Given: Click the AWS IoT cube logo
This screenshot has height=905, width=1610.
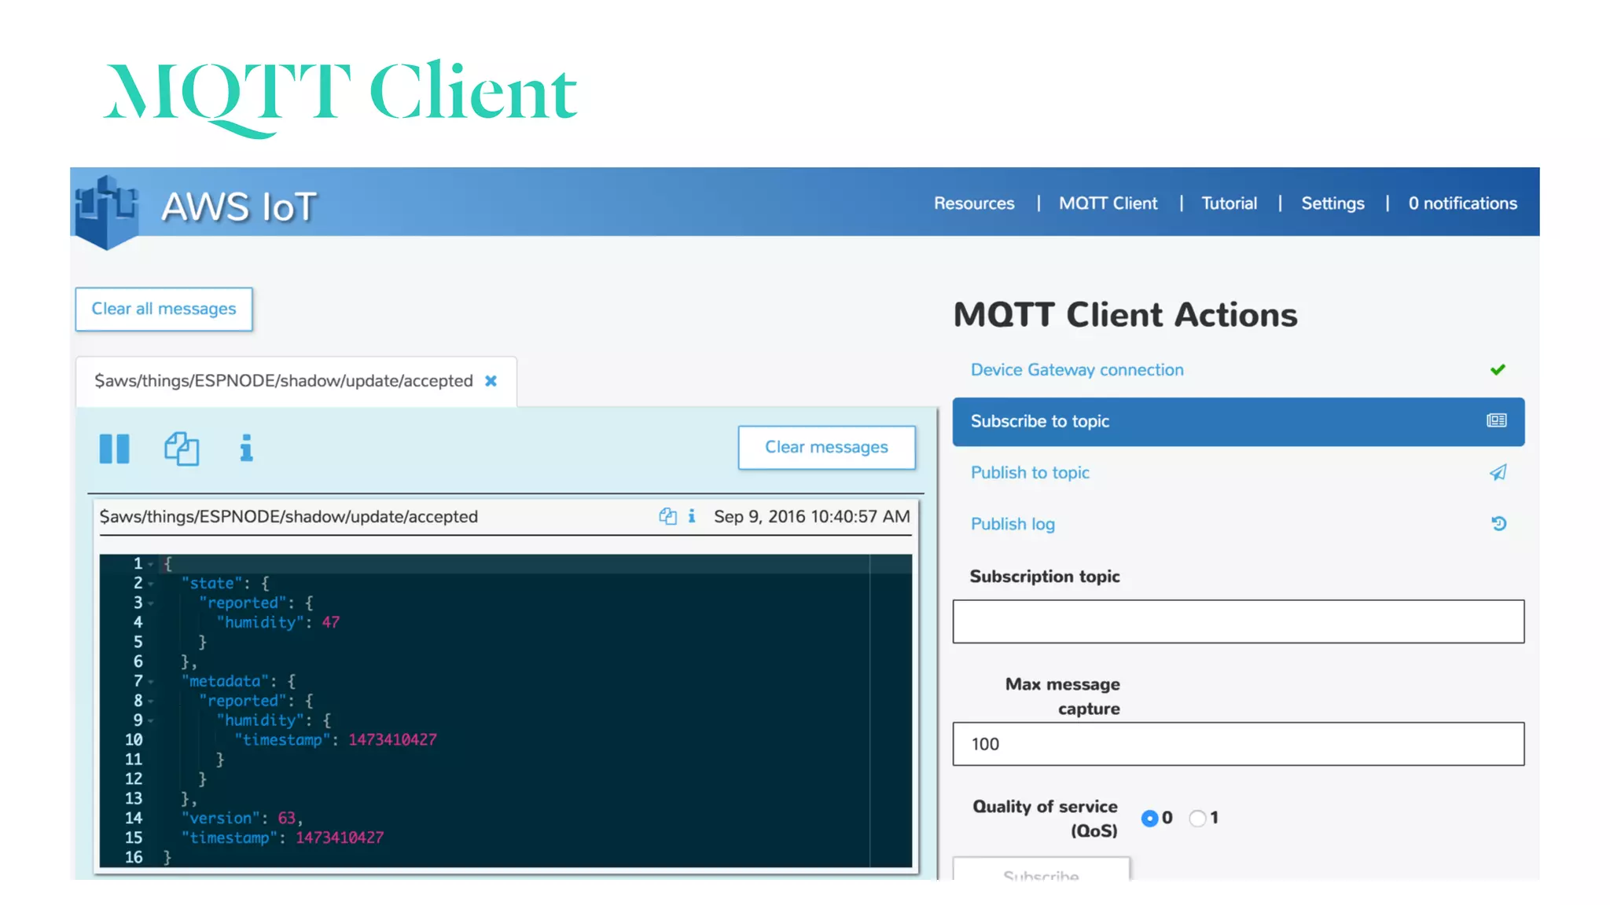Looking at the screenshot, I should tap(106, 211).
